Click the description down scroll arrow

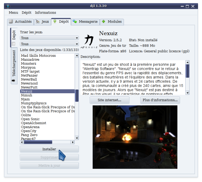188,93
